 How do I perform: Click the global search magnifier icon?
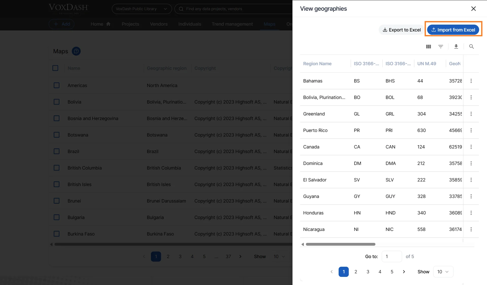tap(181, 9)
